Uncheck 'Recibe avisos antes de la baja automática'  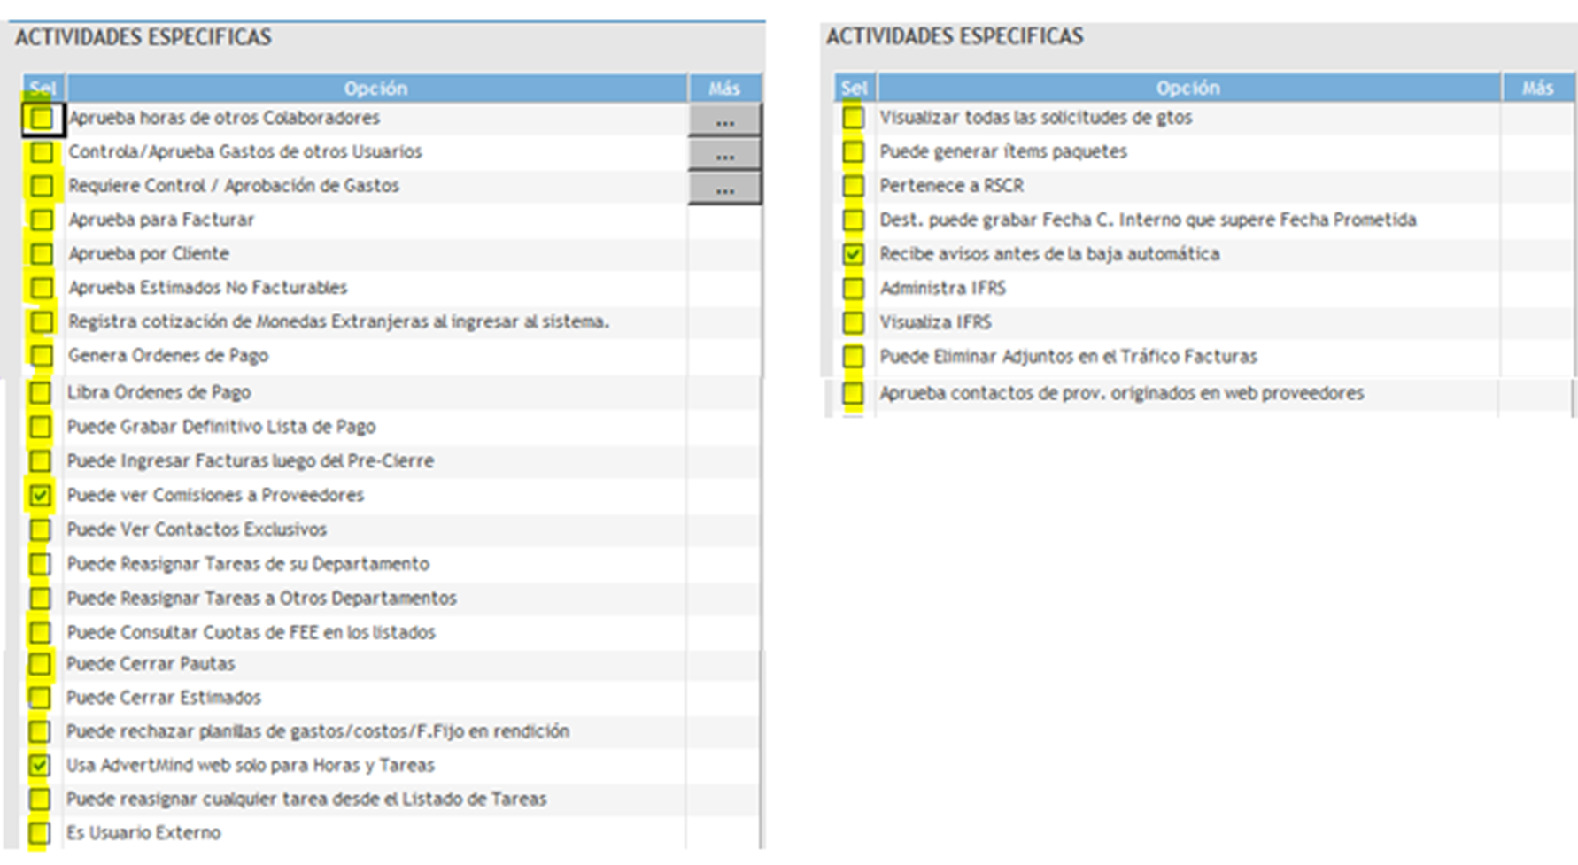(x=853, y=254)
